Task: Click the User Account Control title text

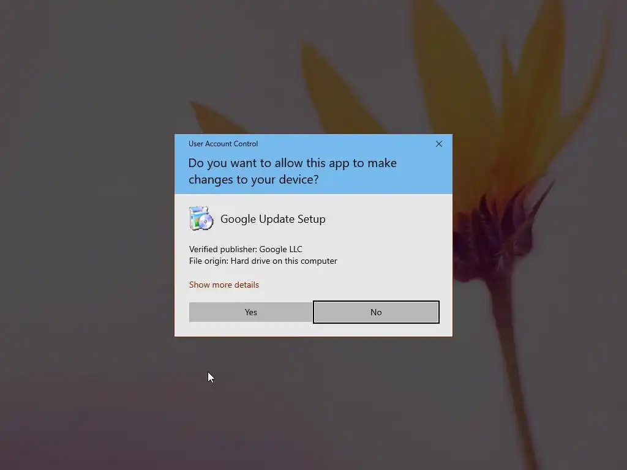Action: pyautogui.click(x=223, y=144)
